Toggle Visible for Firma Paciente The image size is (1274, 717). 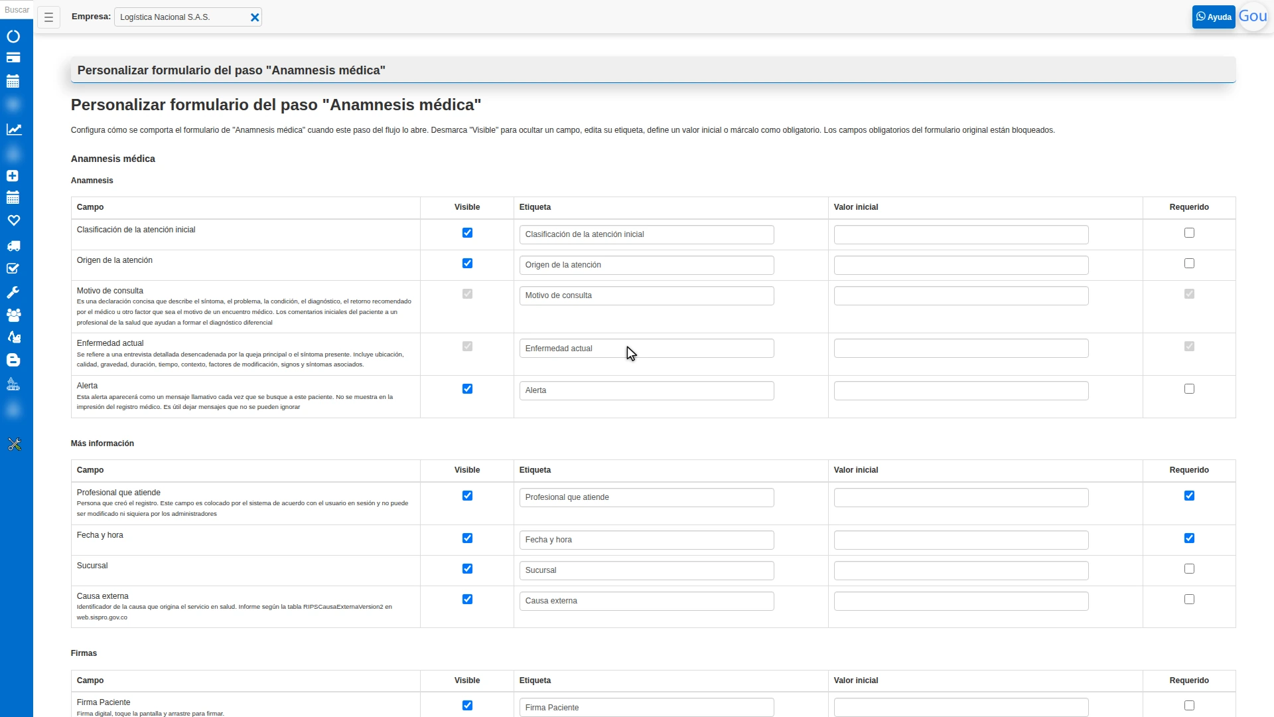(x=467, y=706)
